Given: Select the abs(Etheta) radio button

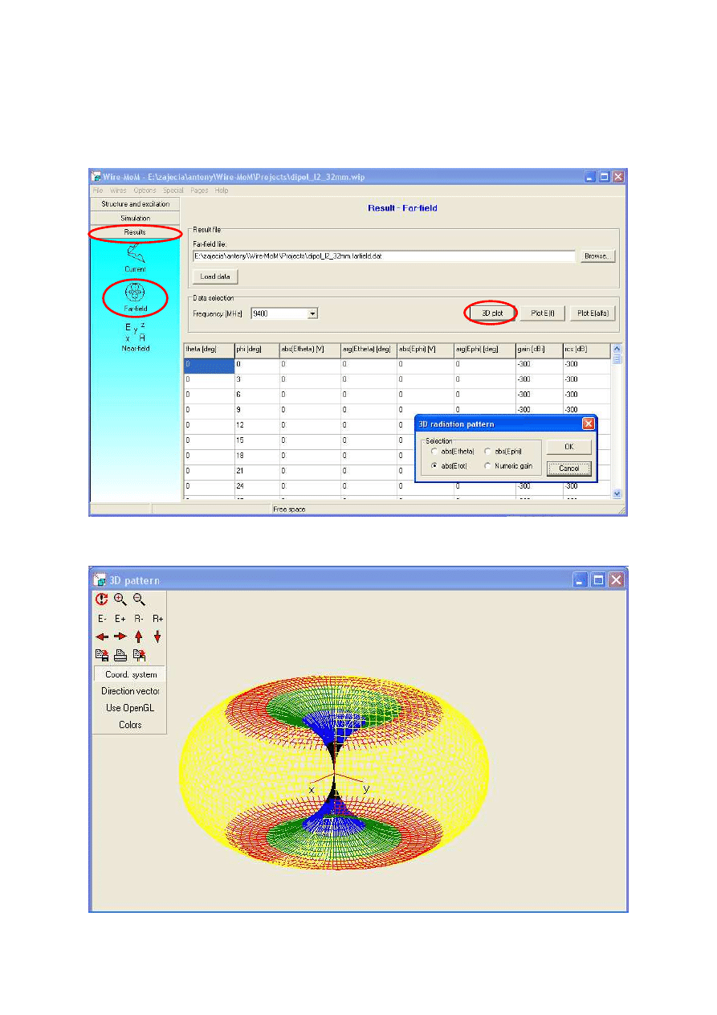Looking at the screenshot, I should 435,452.
